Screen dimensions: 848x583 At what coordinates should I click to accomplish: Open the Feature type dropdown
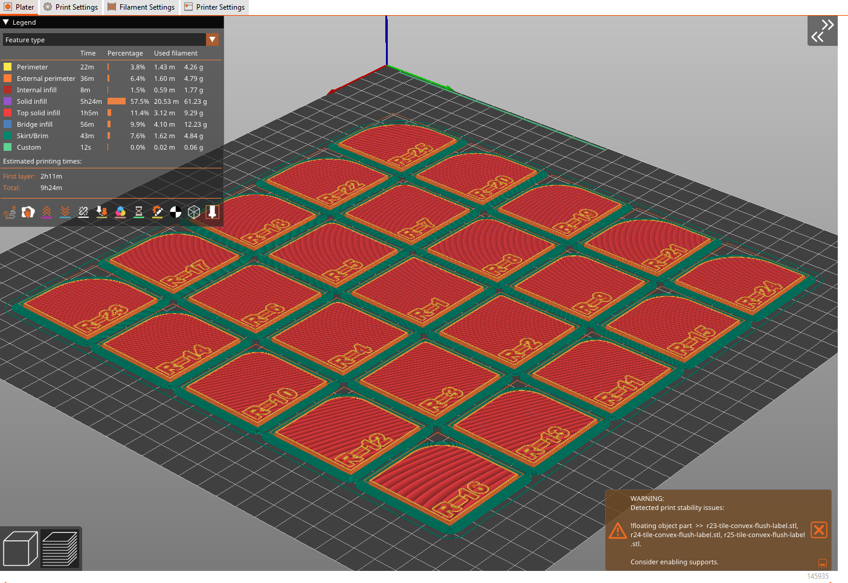tap(213, 39)
